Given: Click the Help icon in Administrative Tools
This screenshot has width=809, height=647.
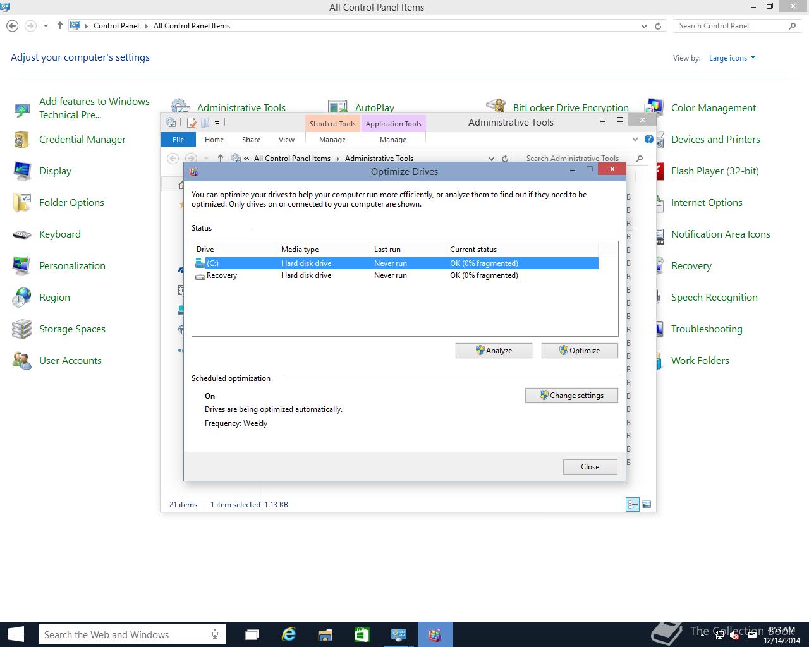Looking at the screenshot, I should 648,139.
